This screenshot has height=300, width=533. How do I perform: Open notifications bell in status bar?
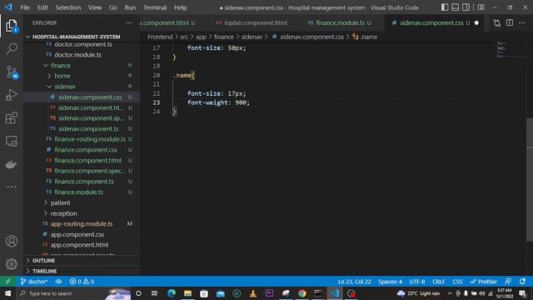[x=522, y=282]
